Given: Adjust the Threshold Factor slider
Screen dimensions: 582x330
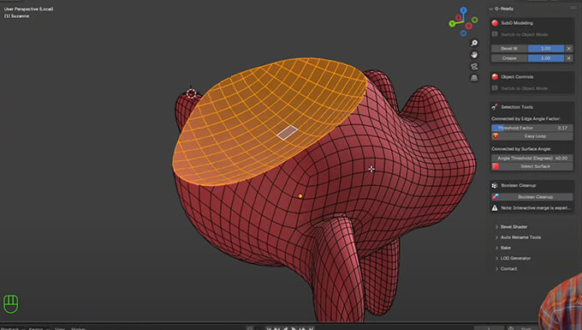Looking at the screenshot, I should click(532, 128).
